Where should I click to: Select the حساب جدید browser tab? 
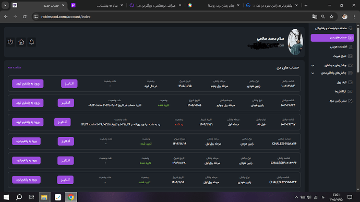pyautogui.click(x=39, y=5)
